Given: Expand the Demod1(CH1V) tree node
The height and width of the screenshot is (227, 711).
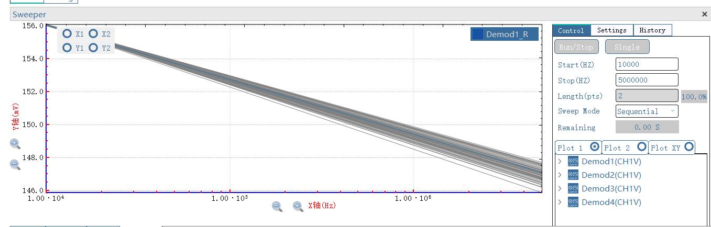Looking at the screenshot, I should (560, 162).
